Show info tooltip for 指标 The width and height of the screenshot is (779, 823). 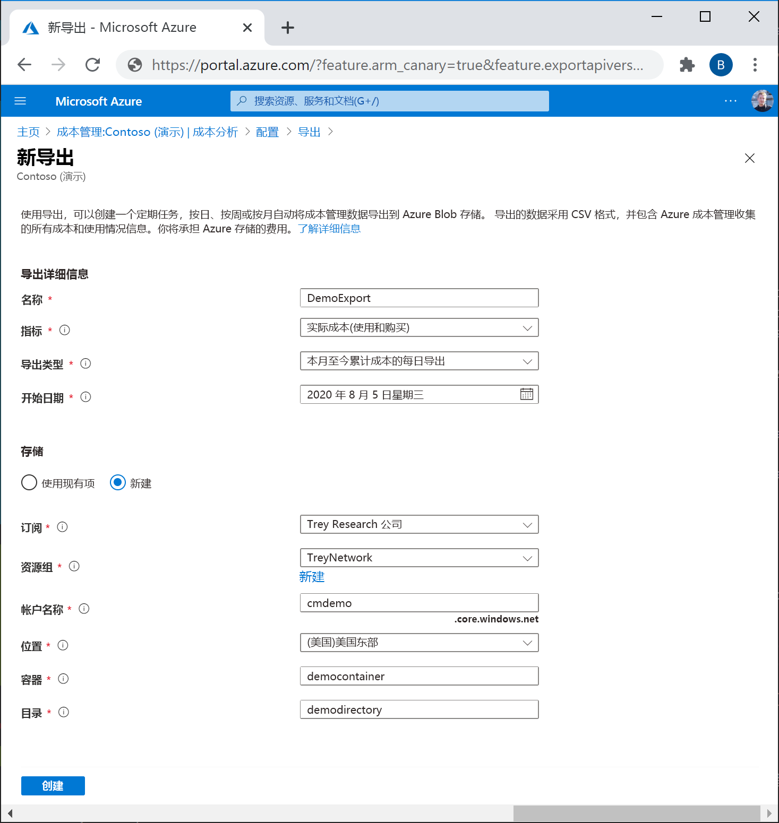click(x=65, y=330)
